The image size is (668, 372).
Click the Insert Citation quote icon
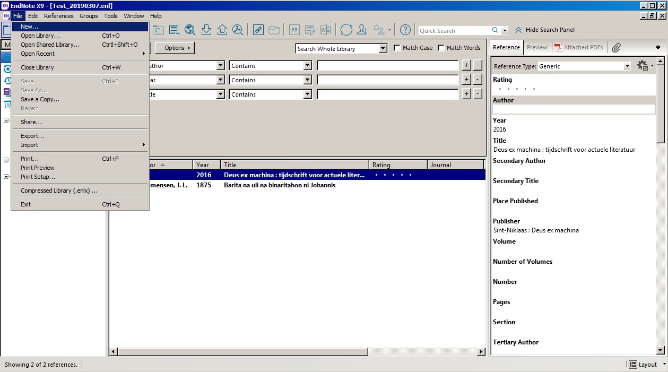294,30
